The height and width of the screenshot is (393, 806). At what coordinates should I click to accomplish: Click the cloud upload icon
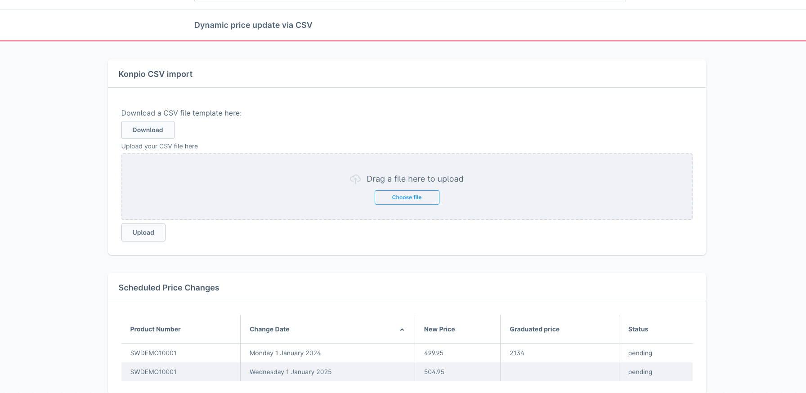355,179
